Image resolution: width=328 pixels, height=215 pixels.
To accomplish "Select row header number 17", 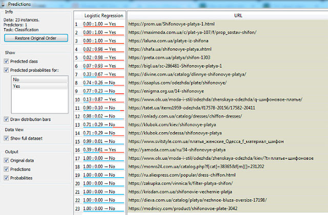I will pyautogui.click(x=77, y=158).
